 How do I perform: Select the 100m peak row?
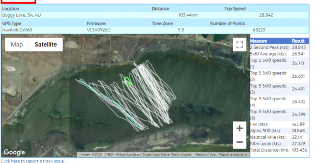pyautogui.click(x=279, y=144)
